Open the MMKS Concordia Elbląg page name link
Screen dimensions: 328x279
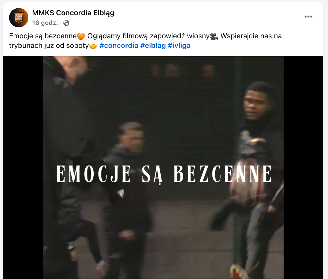click(x=73, y=13)
